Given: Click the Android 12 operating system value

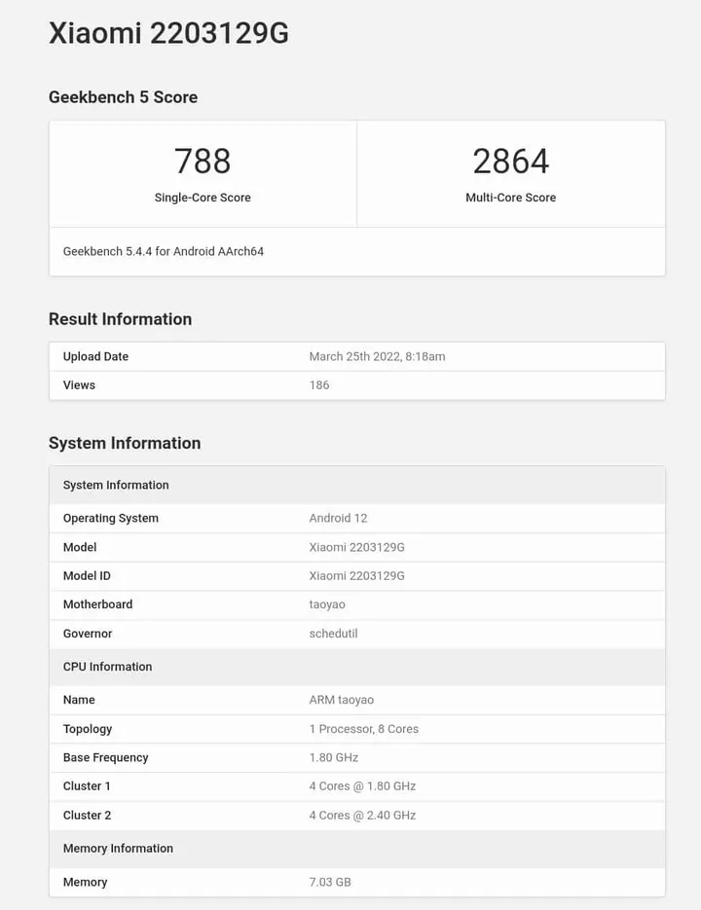Looking at the screenshot, I should [x=338, y=519].
